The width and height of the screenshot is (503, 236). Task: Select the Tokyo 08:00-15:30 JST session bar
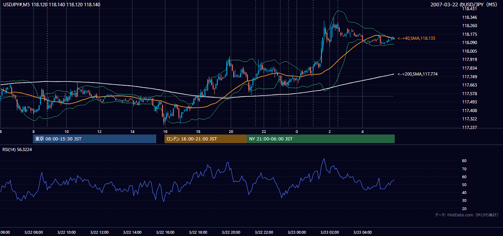94,139
